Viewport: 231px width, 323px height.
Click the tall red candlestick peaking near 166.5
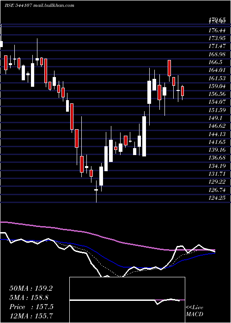(170, 68)
